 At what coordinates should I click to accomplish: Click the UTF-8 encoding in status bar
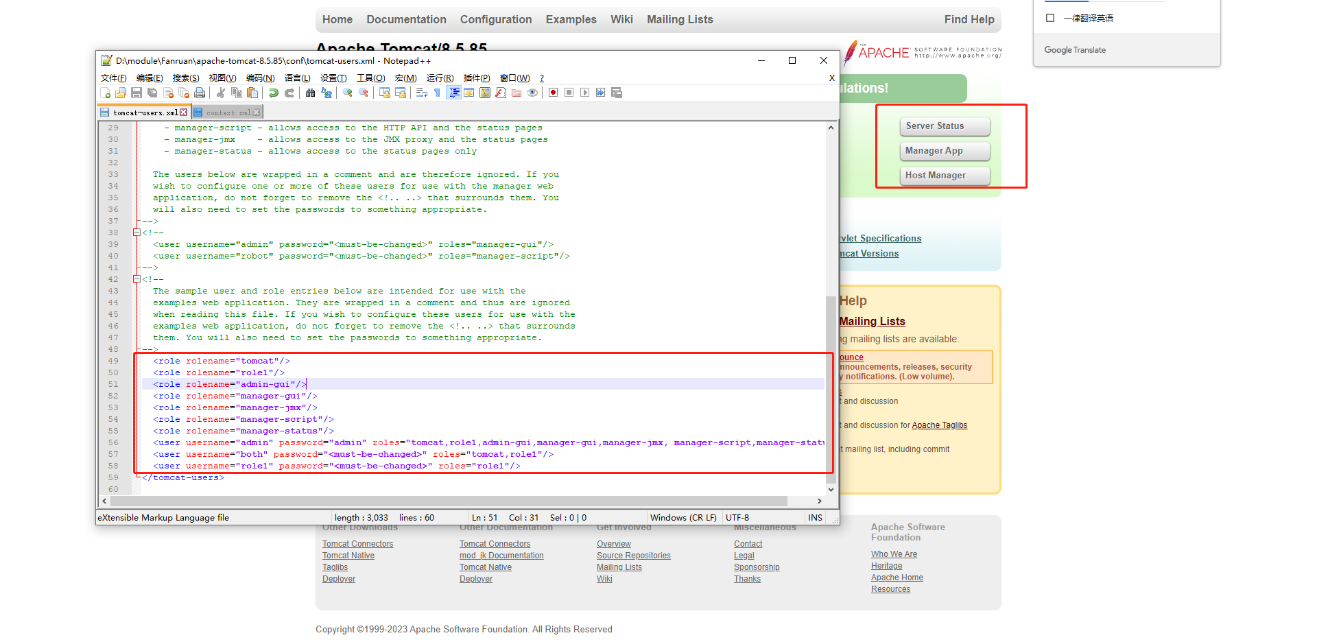pos(737,518)
